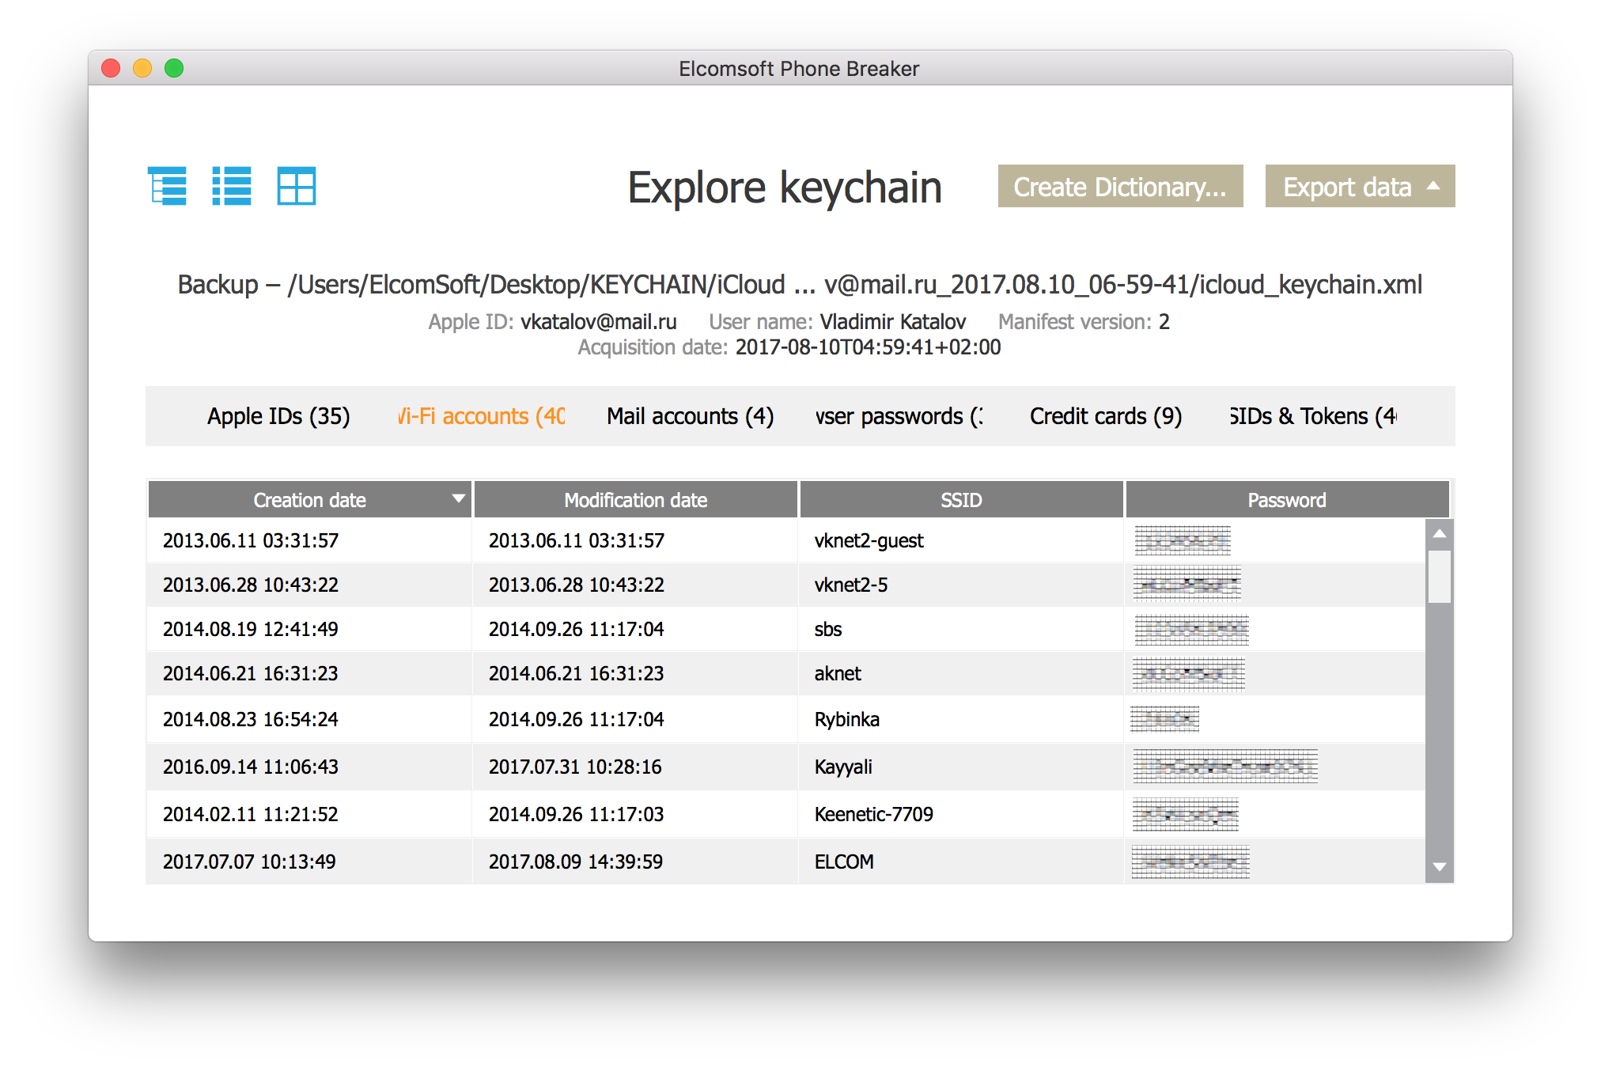Select the blurred password for ELCOM
The width and height of the screenshot is (1601, 1068).
[1190, 862]
